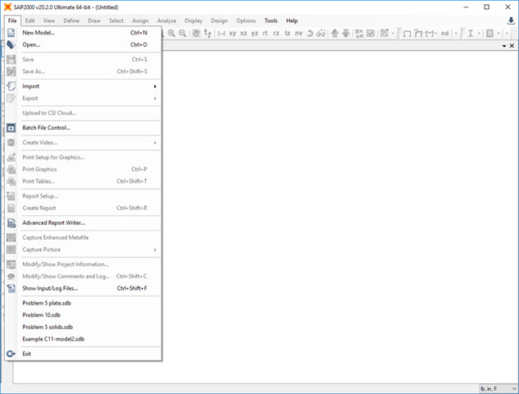519x394 pixels.
Task: Click the Open file icon
Action: click(11, 44)
